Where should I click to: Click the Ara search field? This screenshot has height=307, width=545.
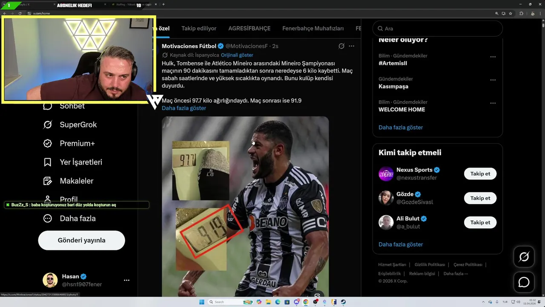click(437, 29)
